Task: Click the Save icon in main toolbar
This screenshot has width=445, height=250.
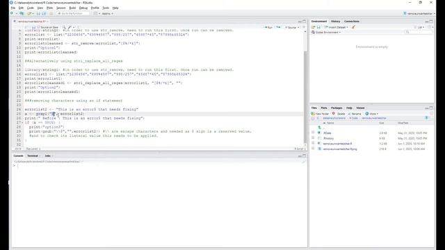Action: pyautogui.click(x=39, y=13)
